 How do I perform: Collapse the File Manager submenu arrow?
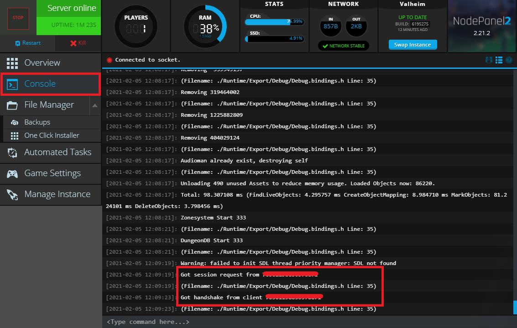click(95, 105)
